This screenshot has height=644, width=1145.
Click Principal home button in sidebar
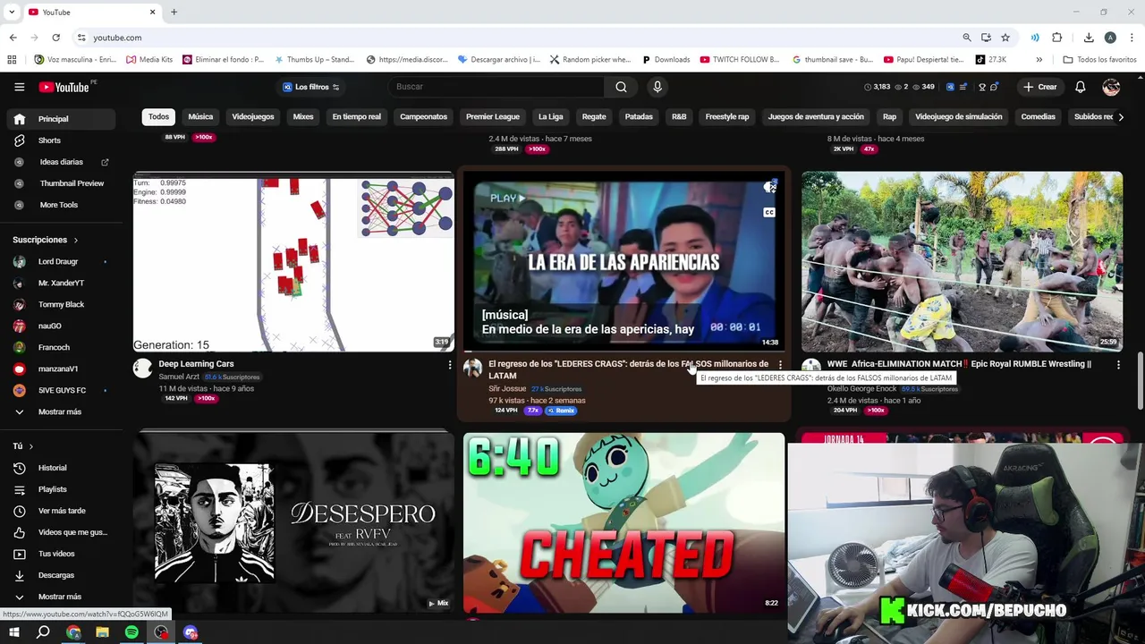tap(59, 119)
